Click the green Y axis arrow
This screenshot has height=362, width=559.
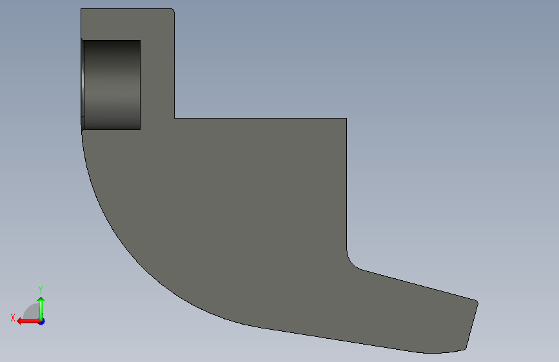pyautogui.click(x=41, y=308)
